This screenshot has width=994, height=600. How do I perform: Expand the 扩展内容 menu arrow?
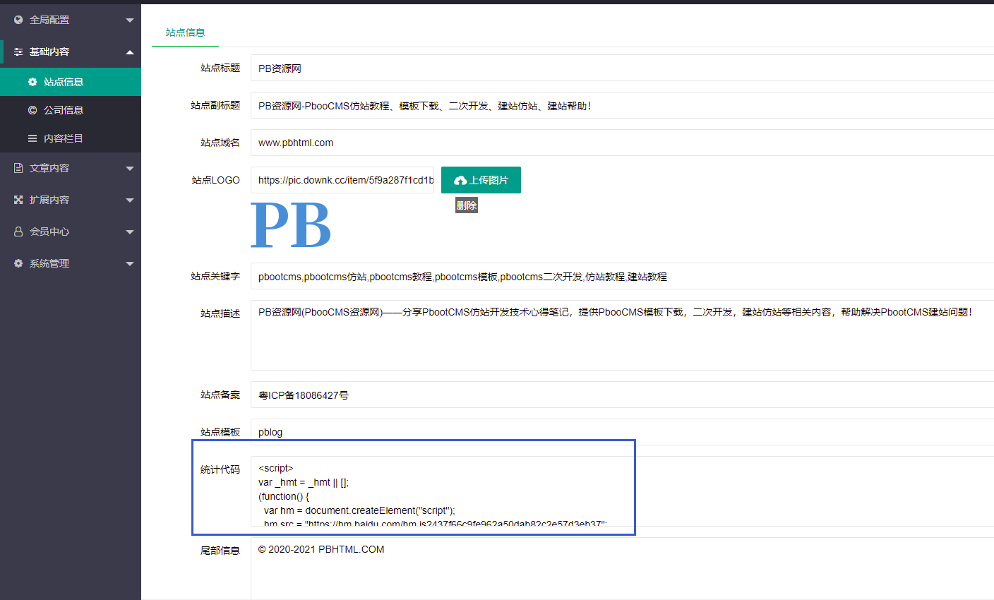130,200
